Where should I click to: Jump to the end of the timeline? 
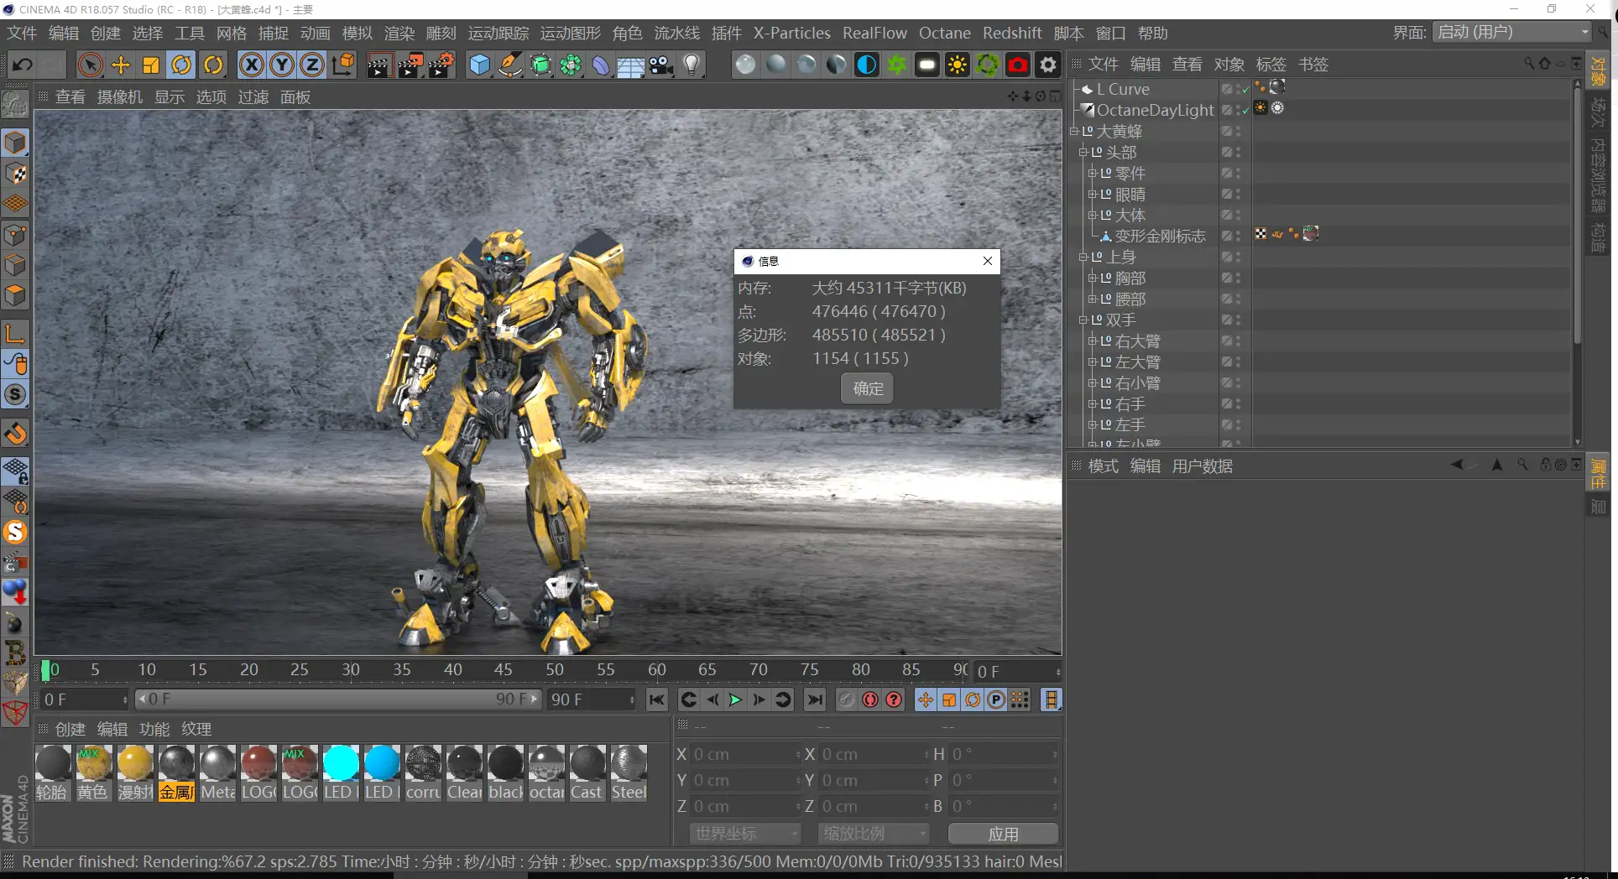point(814,700)
